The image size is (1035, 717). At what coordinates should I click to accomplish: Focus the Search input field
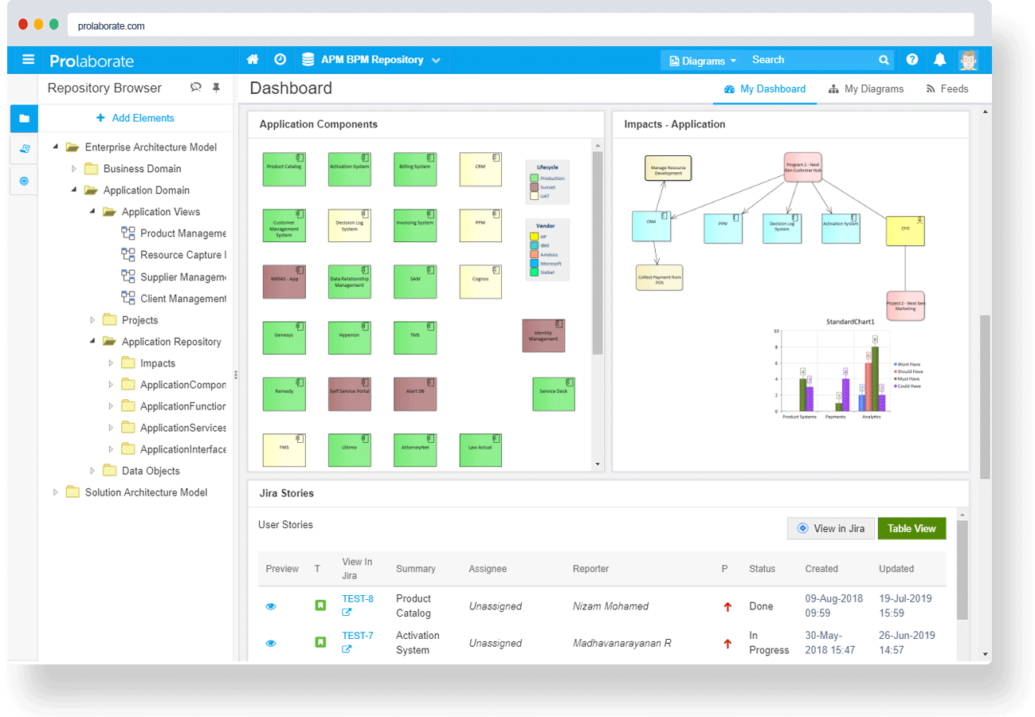click(x=812, y=60)
